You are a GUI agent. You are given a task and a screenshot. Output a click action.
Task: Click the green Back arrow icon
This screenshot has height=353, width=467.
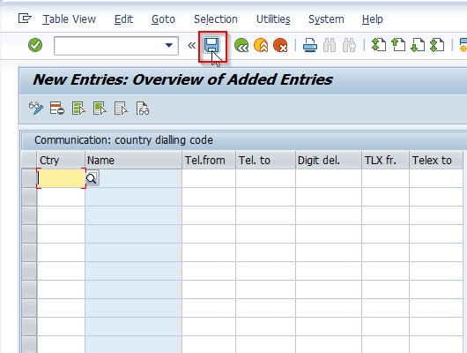coord(241,46)
